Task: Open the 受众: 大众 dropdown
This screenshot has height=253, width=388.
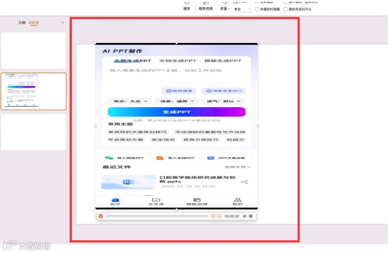Action: [x=130, y=101]
